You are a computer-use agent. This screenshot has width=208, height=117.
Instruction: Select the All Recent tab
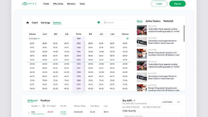tap(32, 100)
